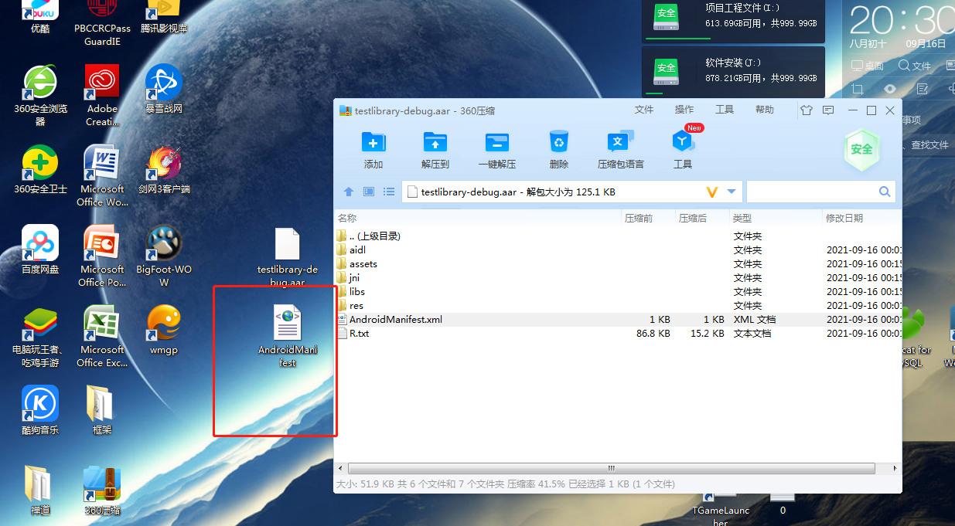Select the wmgp desktop shortcut
955x526 pixels.
point(163,330)
